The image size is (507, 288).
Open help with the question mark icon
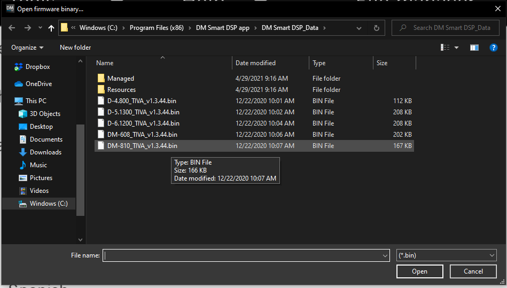pos(494,48)
